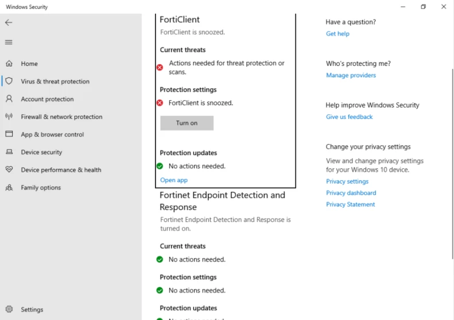
Task: Open the FortiClient app link
Action: [174, 180]
